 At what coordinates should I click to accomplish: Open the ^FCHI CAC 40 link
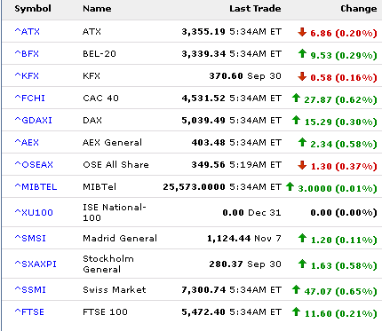pyautogui.click(x=30, y=98)
